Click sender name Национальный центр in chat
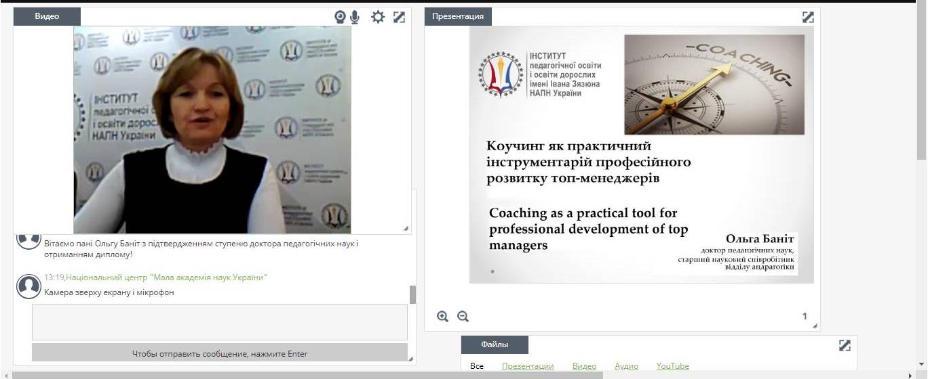 pos(166,277)
